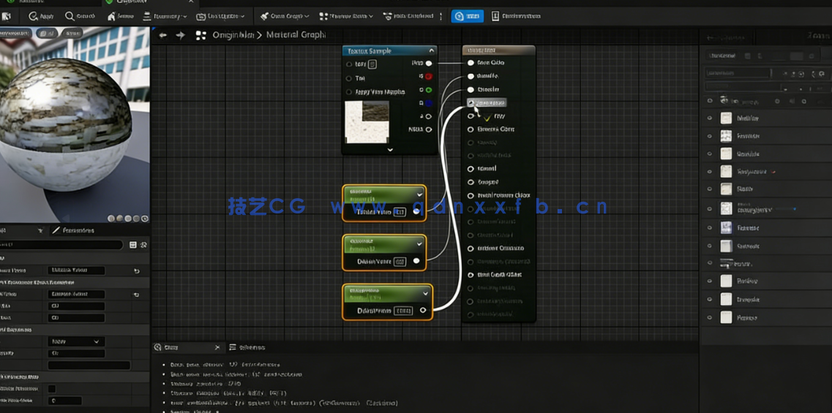This screenshot has height=413, width=832.
Task: Click the Emissive Color input pin on the result node
Action: coord(470,129)
